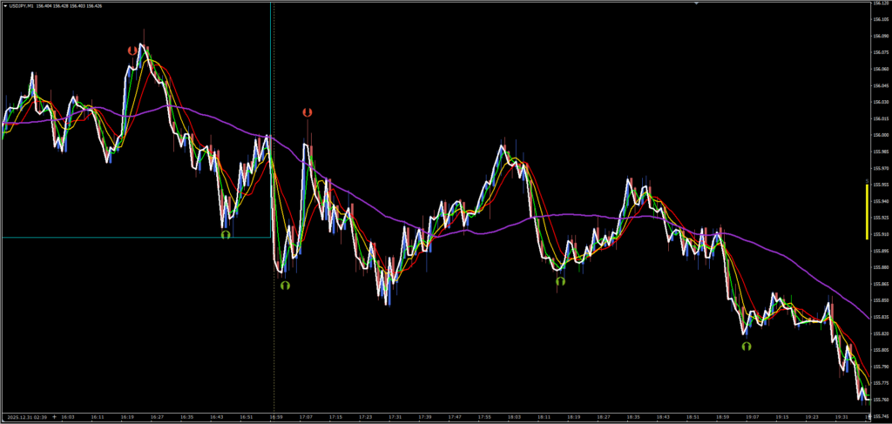Click the green buy signal icon near 16:43

coord(225,234)
